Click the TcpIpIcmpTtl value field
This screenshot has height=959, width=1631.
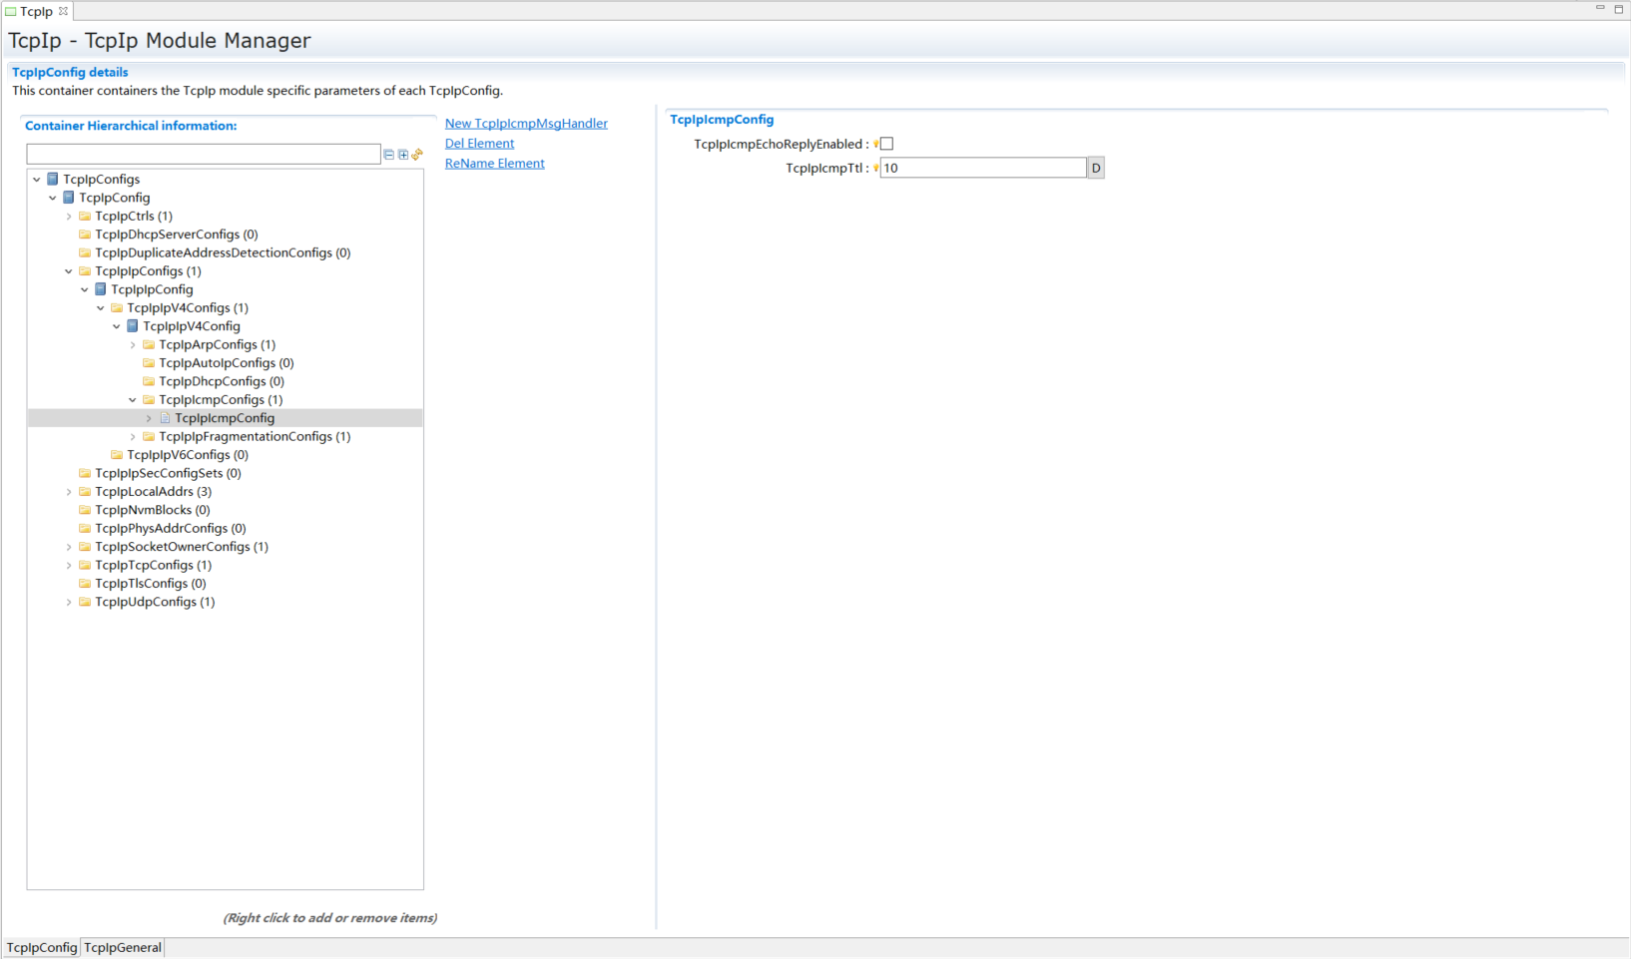[x=982, y=168]
